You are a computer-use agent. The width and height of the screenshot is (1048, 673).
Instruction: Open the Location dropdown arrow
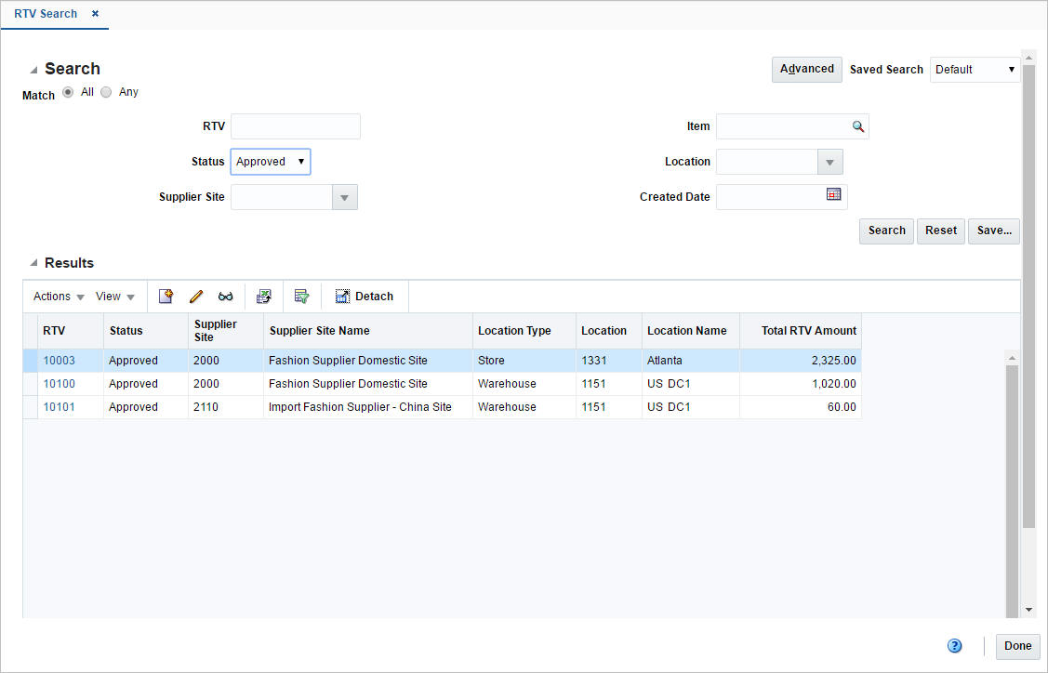coord(830,162)
